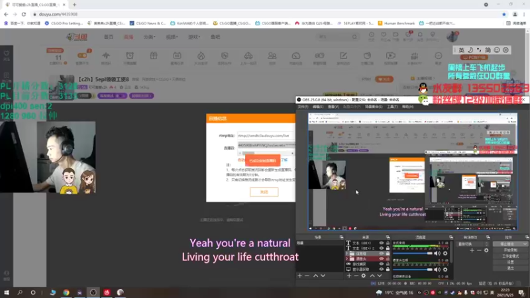Move the selected source down
Image resolution: width=530 pixels, height=298 pixels.
coord(380,275)
